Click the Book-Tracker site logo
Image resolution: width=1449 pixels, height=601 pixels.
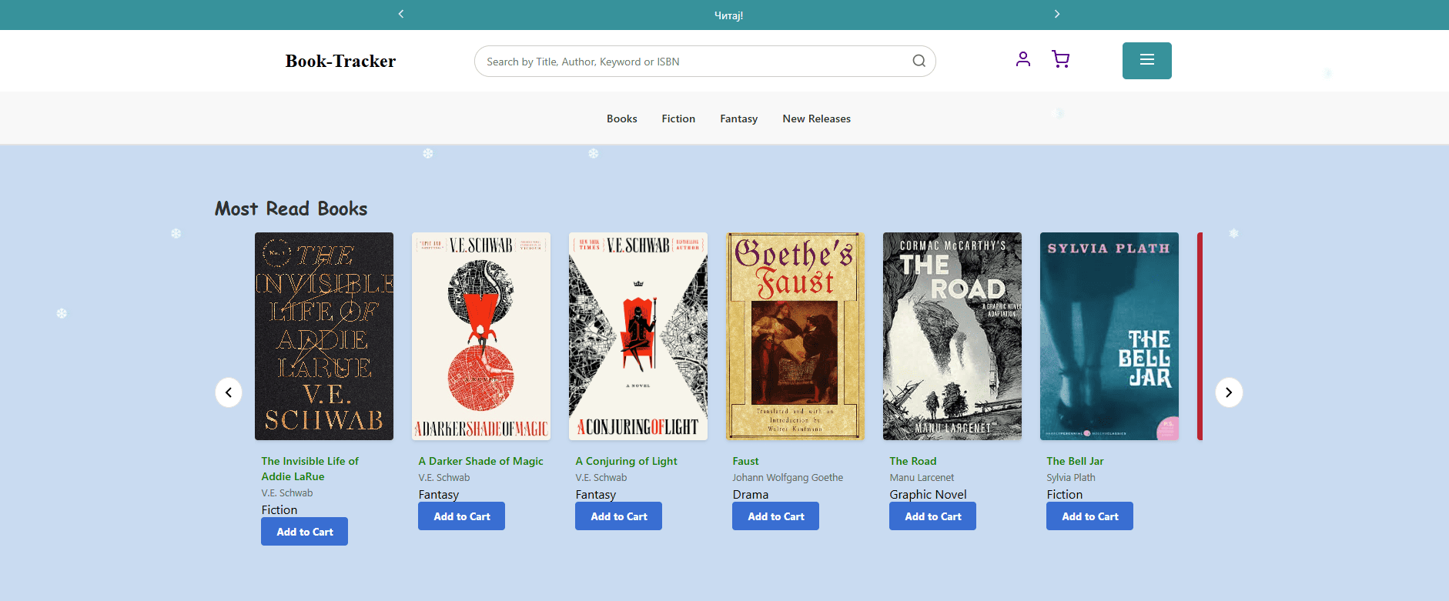pyautogui.click(x=340, y=62)
